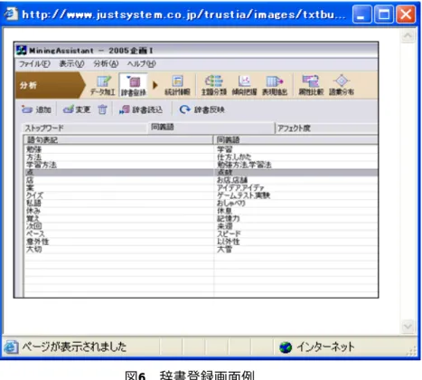Open the ファイル(F) menu
Viewport: 422px width, 380px height.
pos(34,64)
